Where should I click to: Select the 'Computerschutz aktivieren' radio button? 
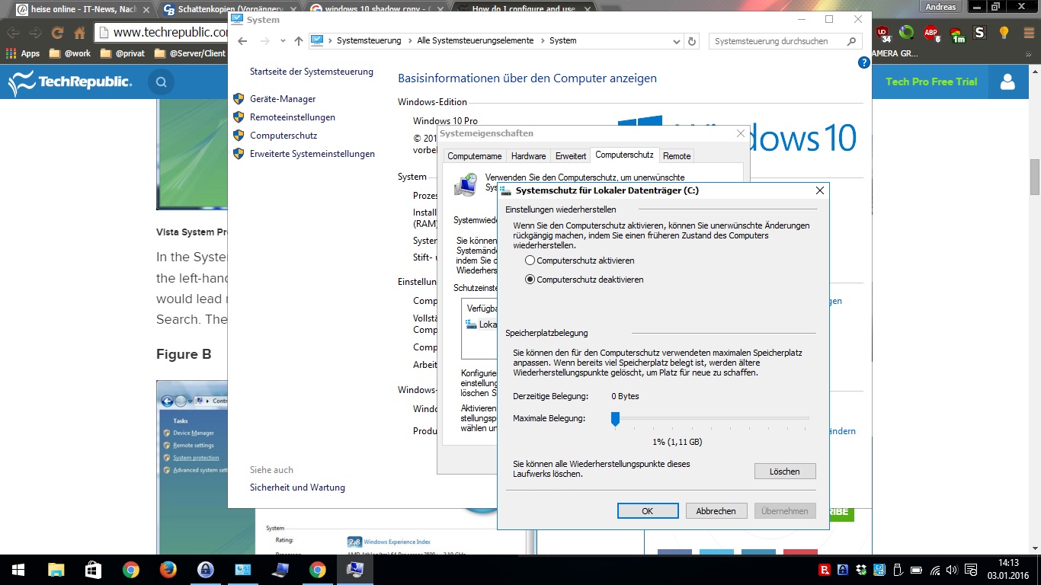pos(530,261)
